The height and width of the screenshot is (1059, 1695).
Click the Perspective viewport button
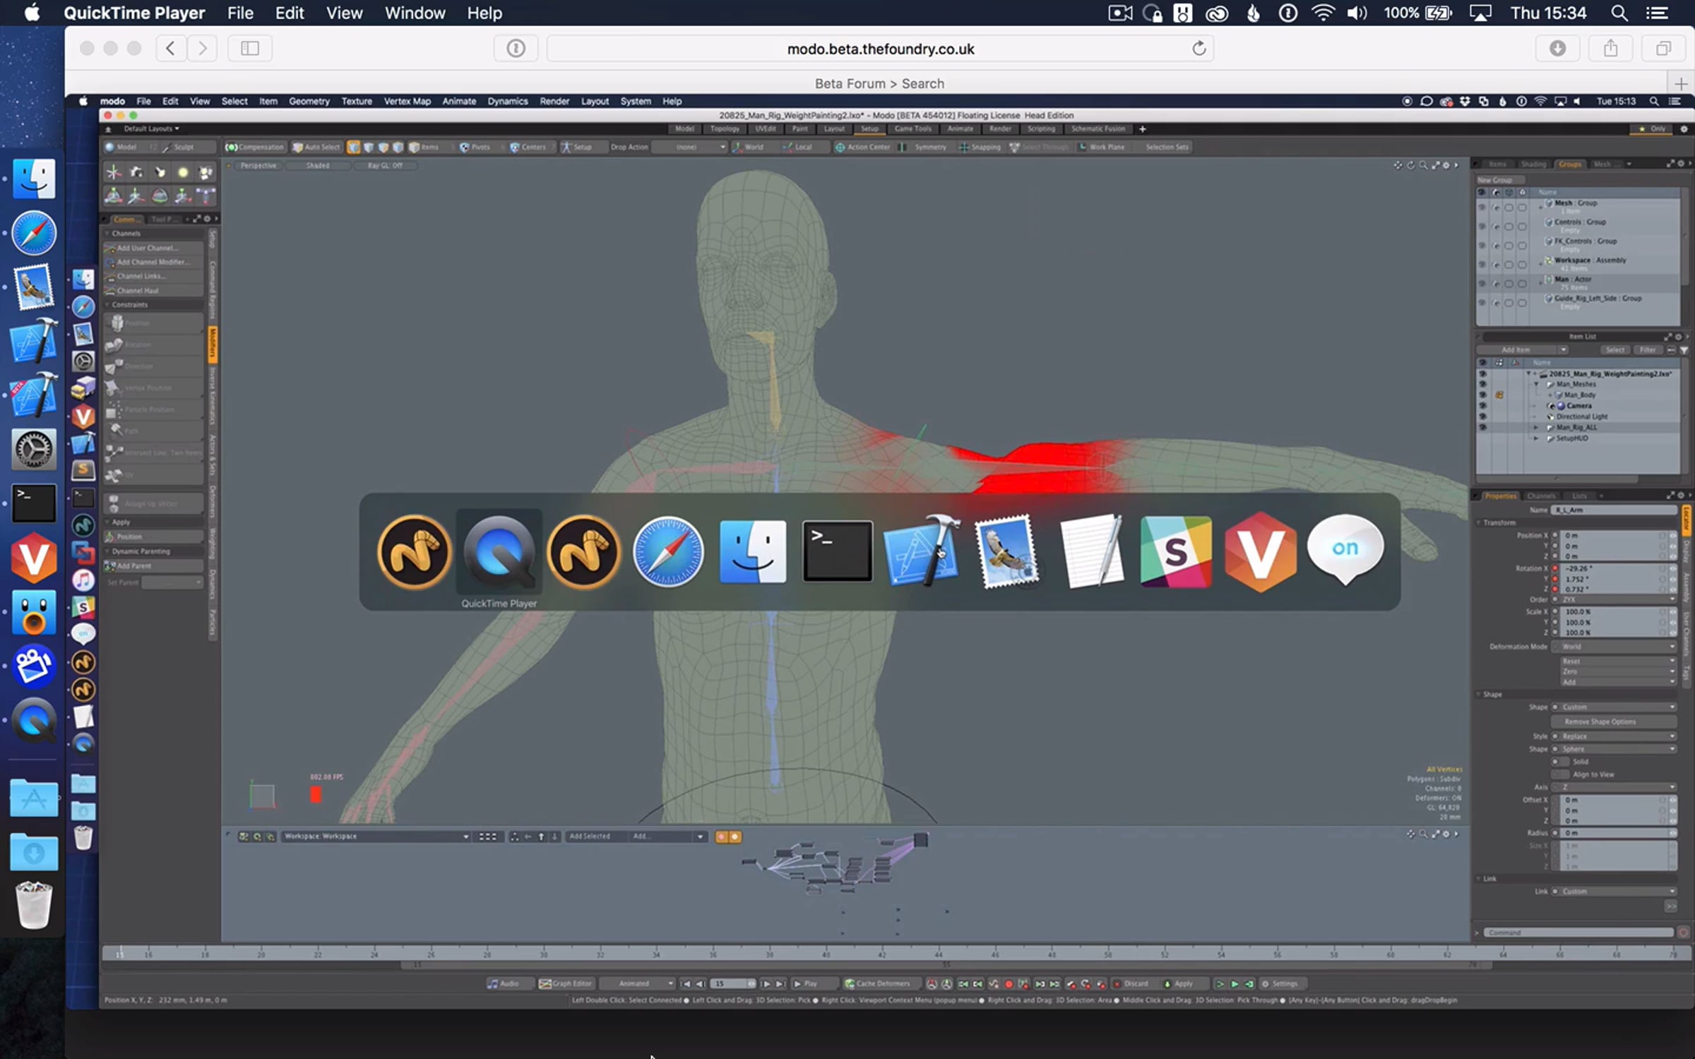[258, 166]
